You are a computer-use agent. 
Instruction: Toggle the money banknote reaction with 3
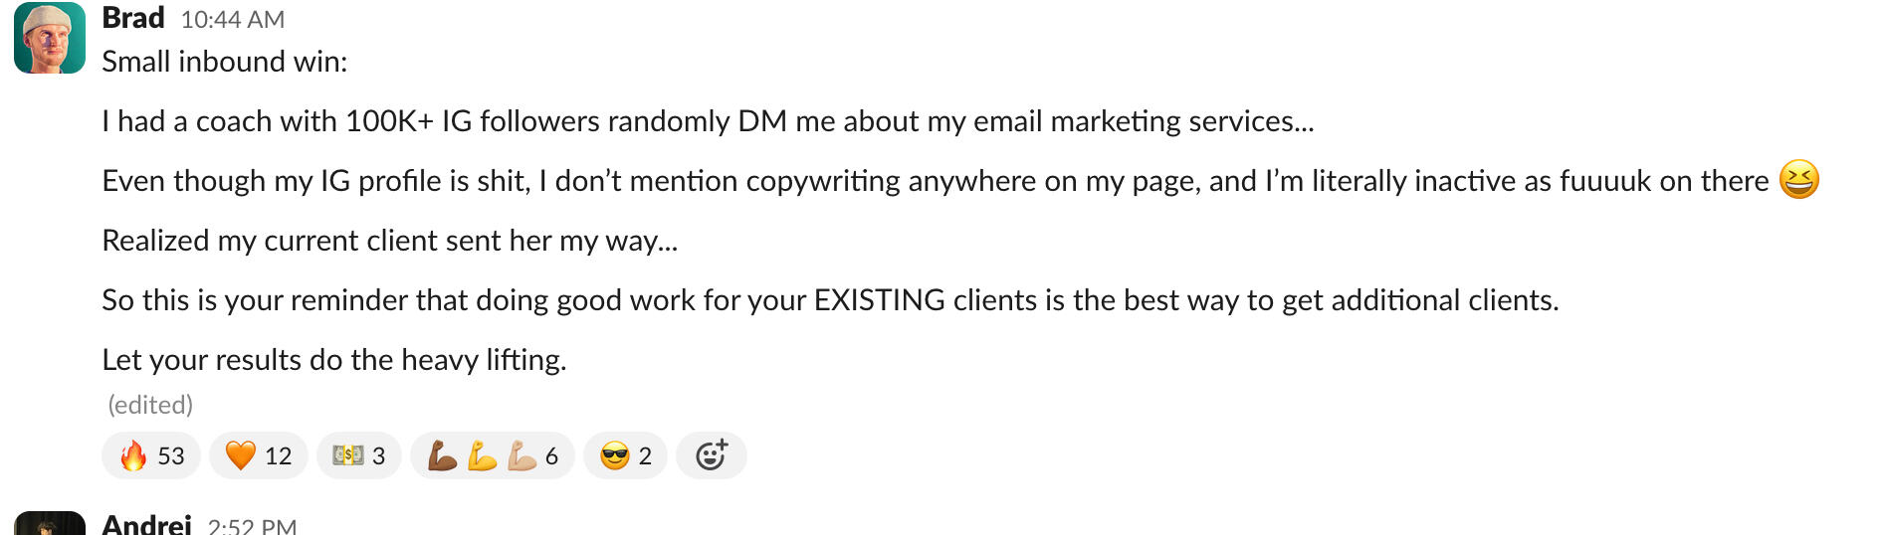(x=358, y=455)
